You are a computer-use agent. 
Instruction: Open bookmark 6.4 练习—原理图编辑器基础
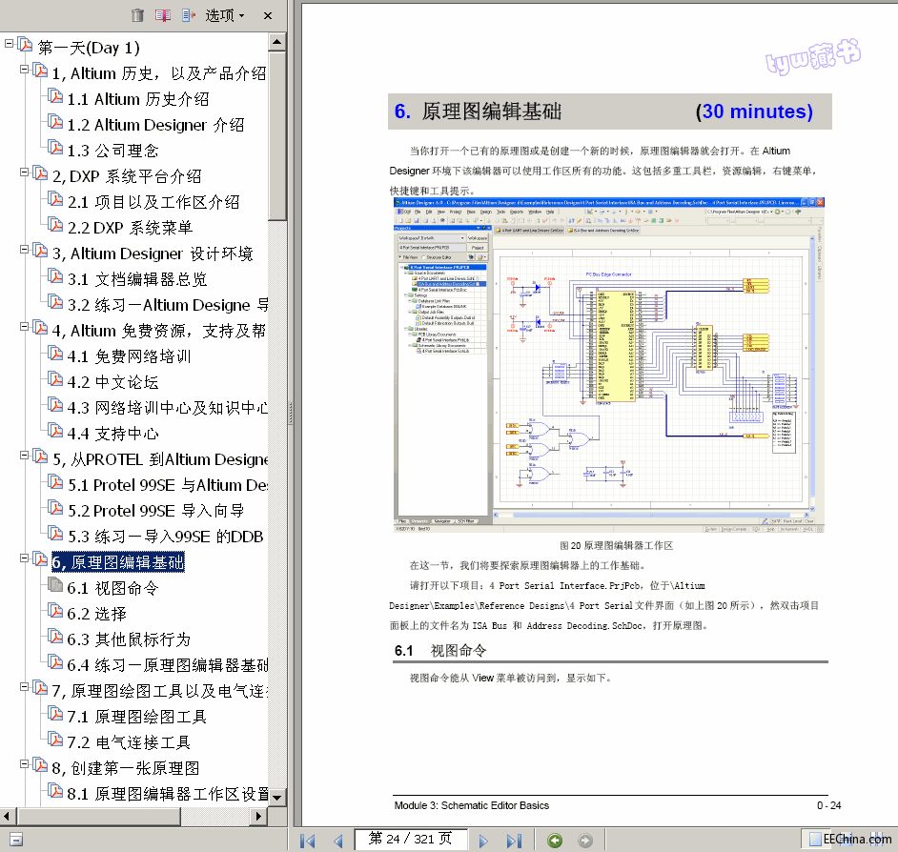point(167,666)
